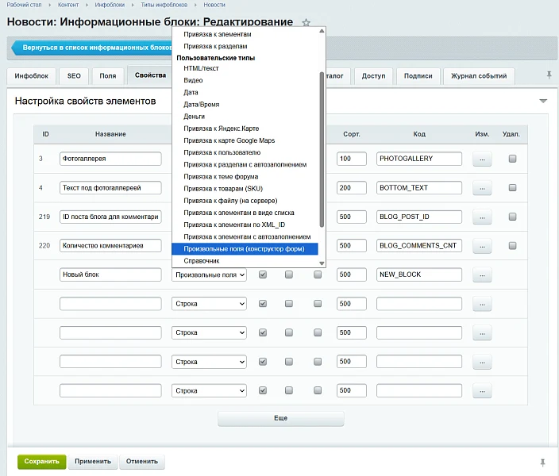
Task: Switch to SEO tab
Action: coord(74,76)
